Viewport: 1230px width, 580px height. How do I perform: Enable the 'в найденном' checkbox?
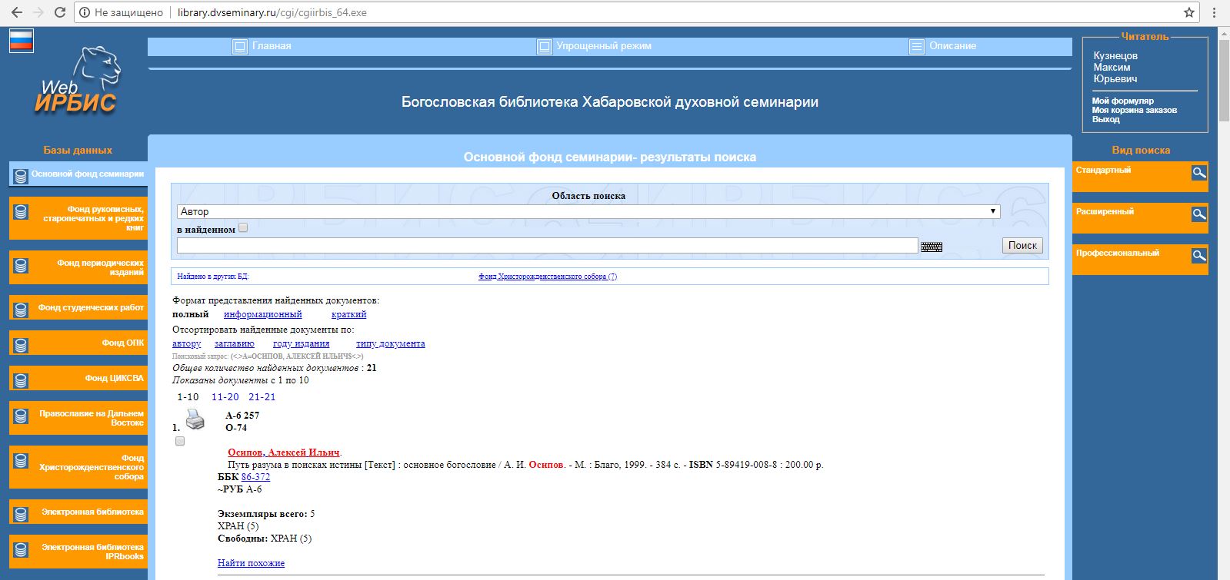point(243,228)
